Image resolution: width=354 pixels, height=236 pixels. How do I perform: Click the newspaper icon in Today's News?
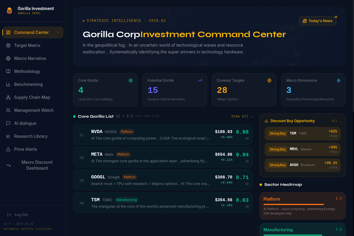point(305,21)
